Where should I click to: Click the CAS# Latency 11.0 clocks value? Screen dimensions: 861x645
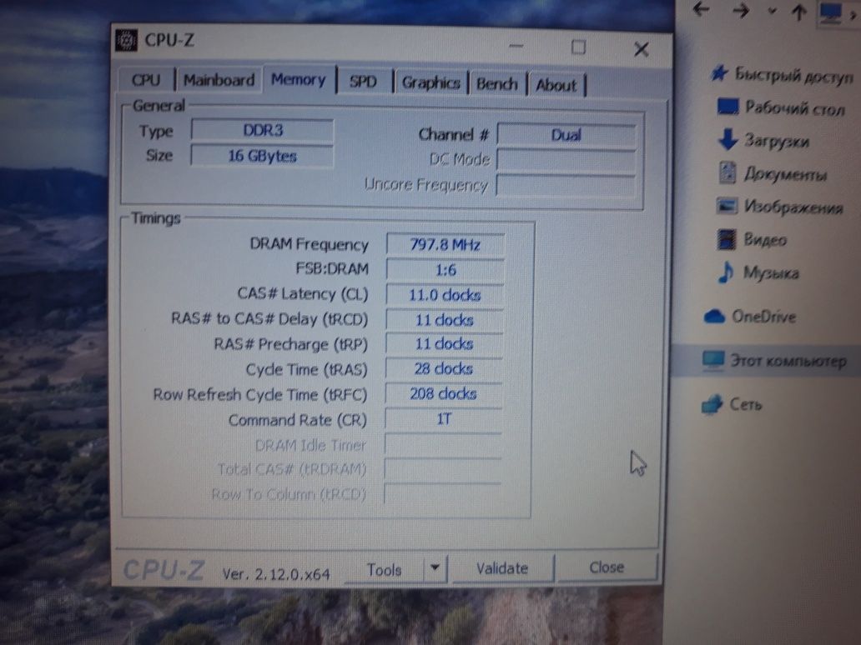tap(444, 295)
